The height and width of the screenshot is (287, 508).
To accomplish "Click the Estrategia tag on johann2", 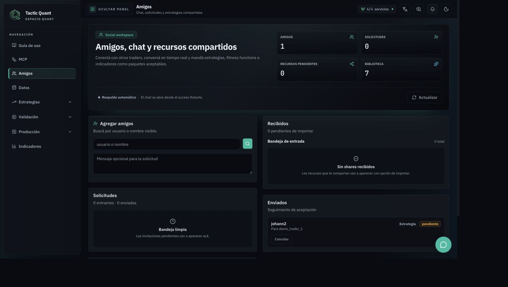I will point(407,224).
